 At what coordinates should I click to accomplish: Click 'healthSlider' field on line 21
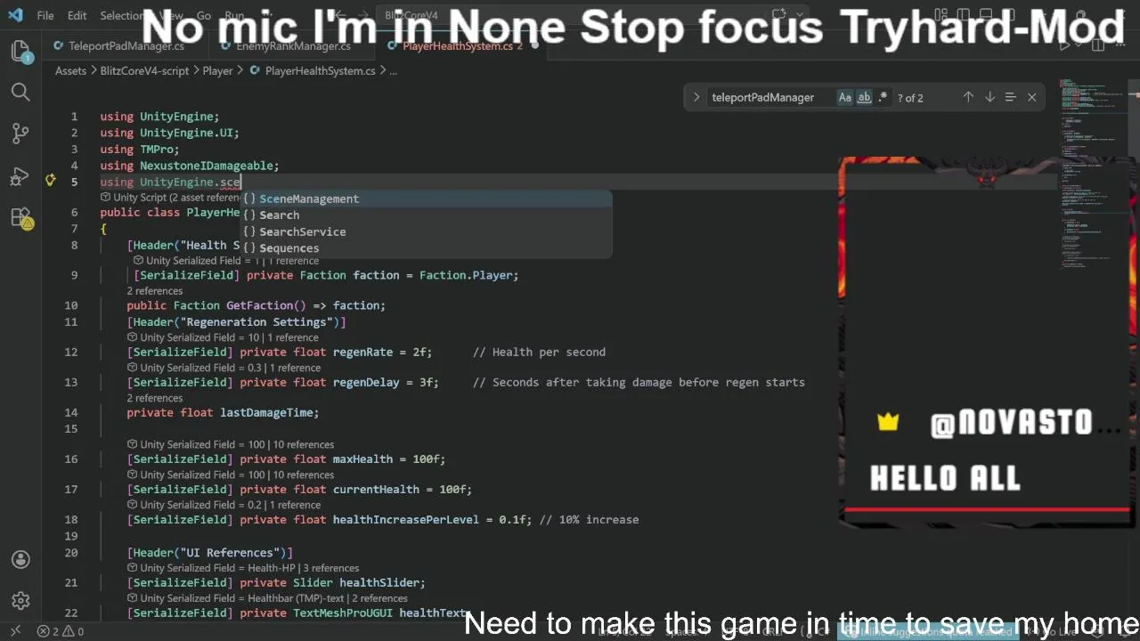click(379, 582)
